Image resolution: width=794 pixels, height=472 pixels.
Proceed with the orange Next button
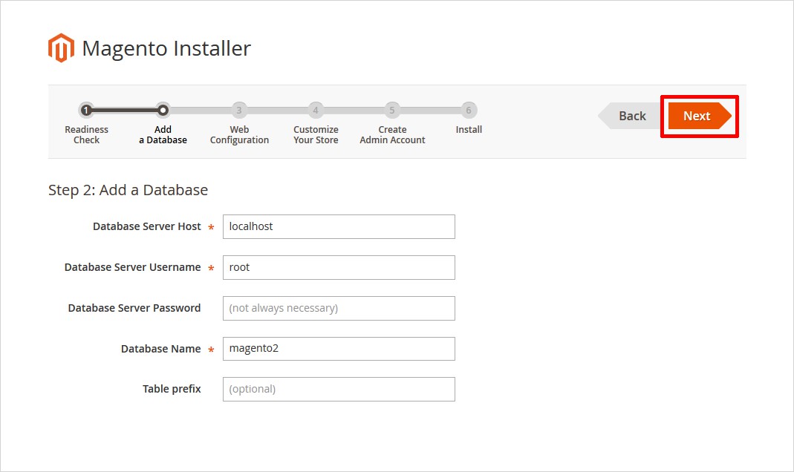[x=697, y=116]
